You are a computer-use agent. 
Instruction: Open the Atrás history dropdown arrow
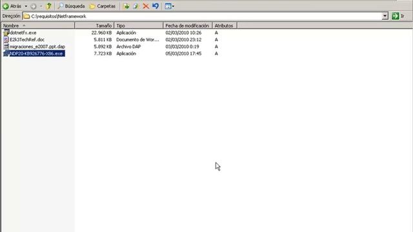point(26,6)
